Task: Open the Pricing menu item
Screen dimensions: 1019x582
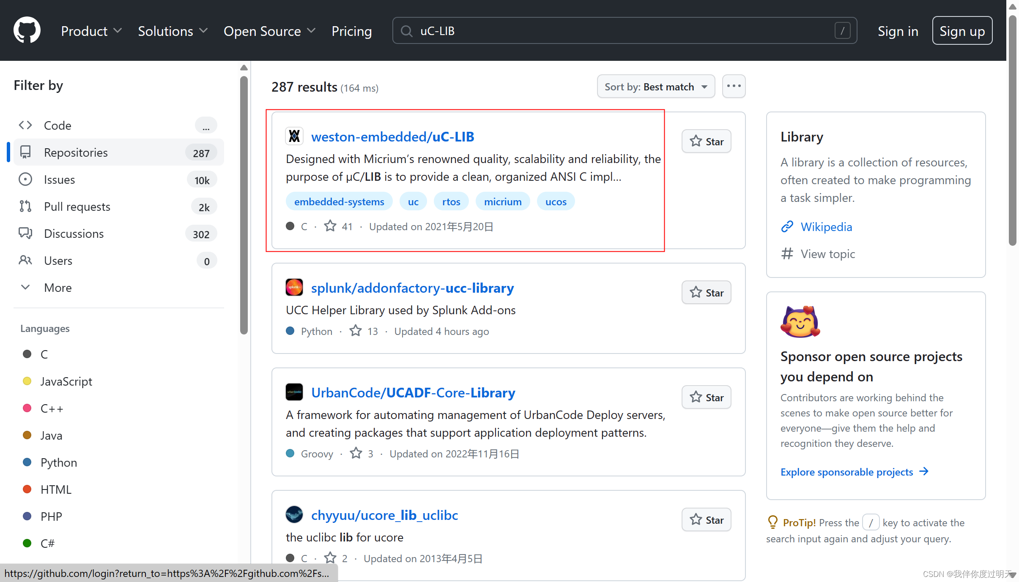Action: 351,31
